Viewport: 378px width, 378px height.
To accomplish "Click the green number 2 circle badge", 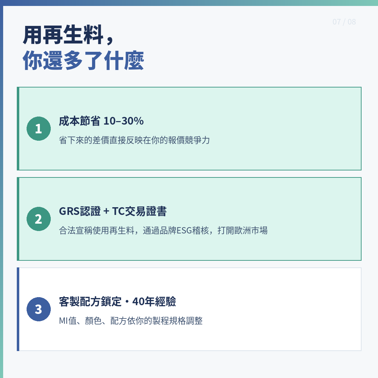I will [38, 219].
